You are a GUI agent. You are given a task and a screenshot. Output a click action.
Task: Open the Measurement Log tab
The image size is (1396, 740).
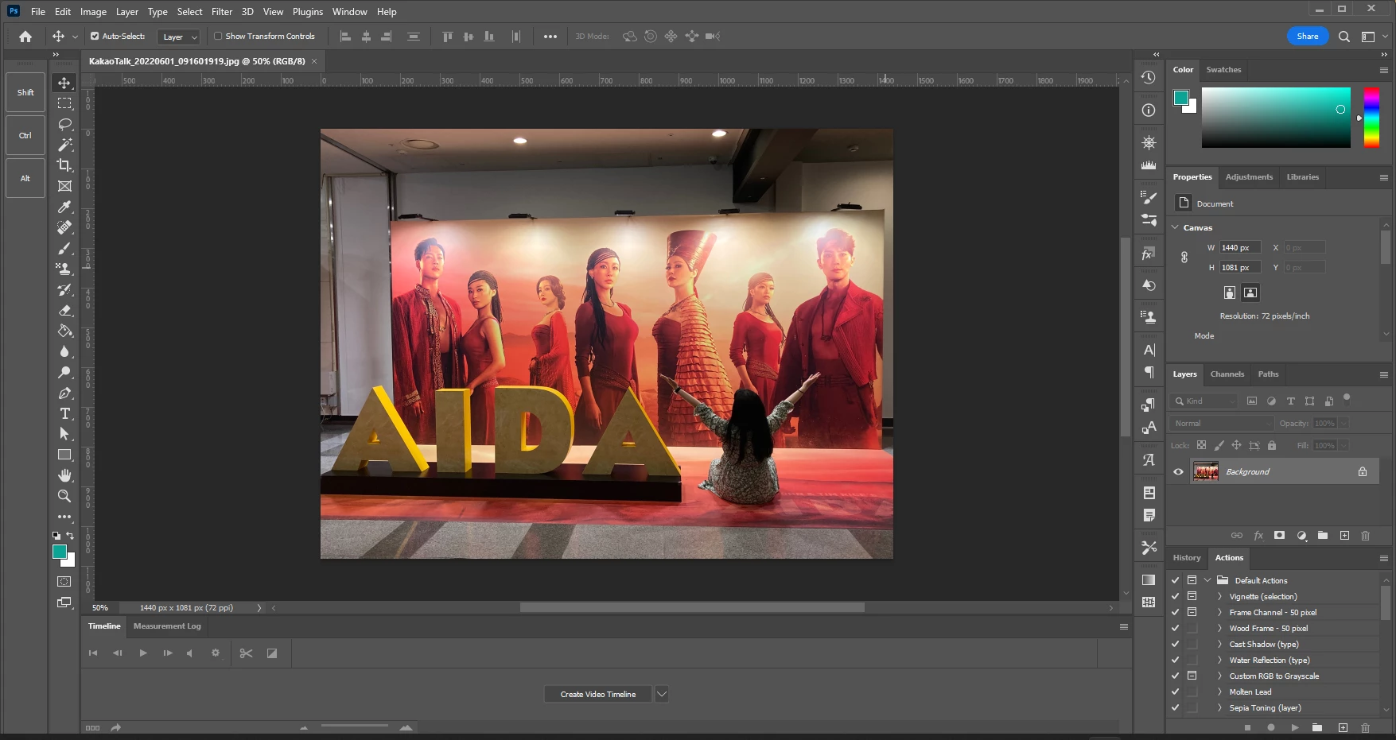coord(167,626)
